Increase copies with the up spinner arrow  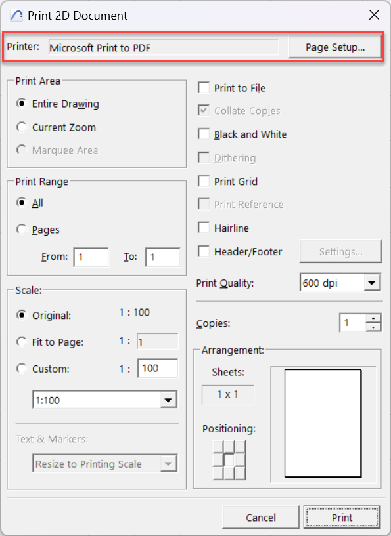[373, 319]
